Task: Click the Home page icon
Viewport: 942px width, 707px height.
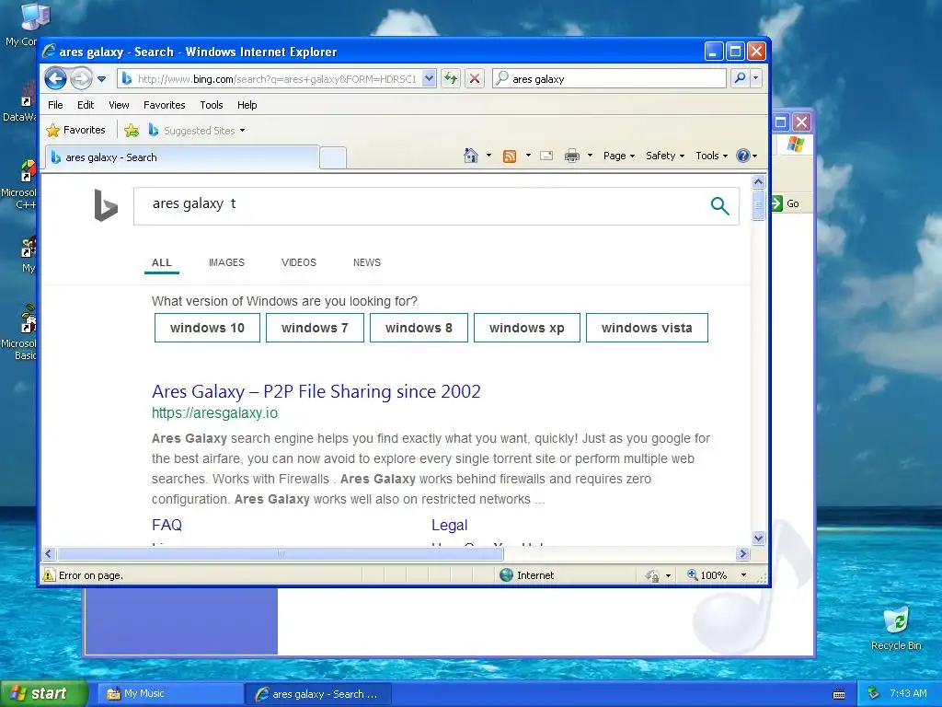Action: (471, 156)
